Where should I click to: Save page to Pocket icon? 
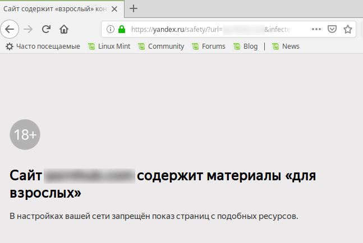coord(332,29)
